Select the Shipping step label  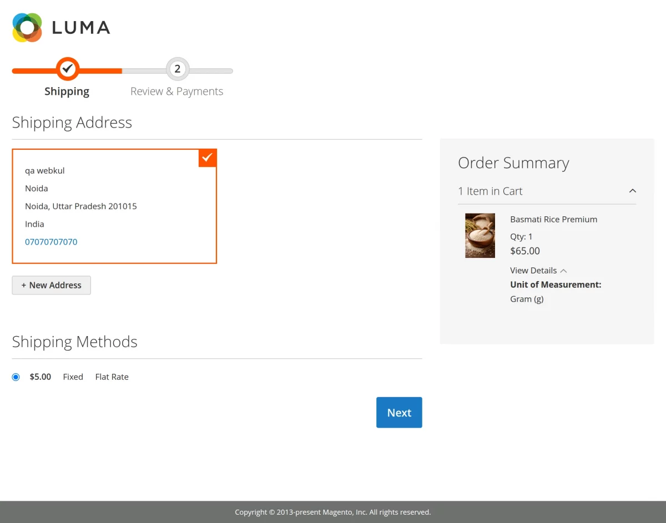click(67, 90)
